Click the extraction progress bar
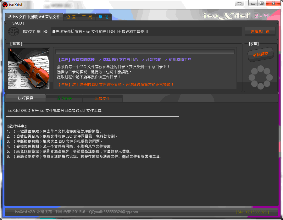This screenshot has height=220, width=283. tap(145, 52)
